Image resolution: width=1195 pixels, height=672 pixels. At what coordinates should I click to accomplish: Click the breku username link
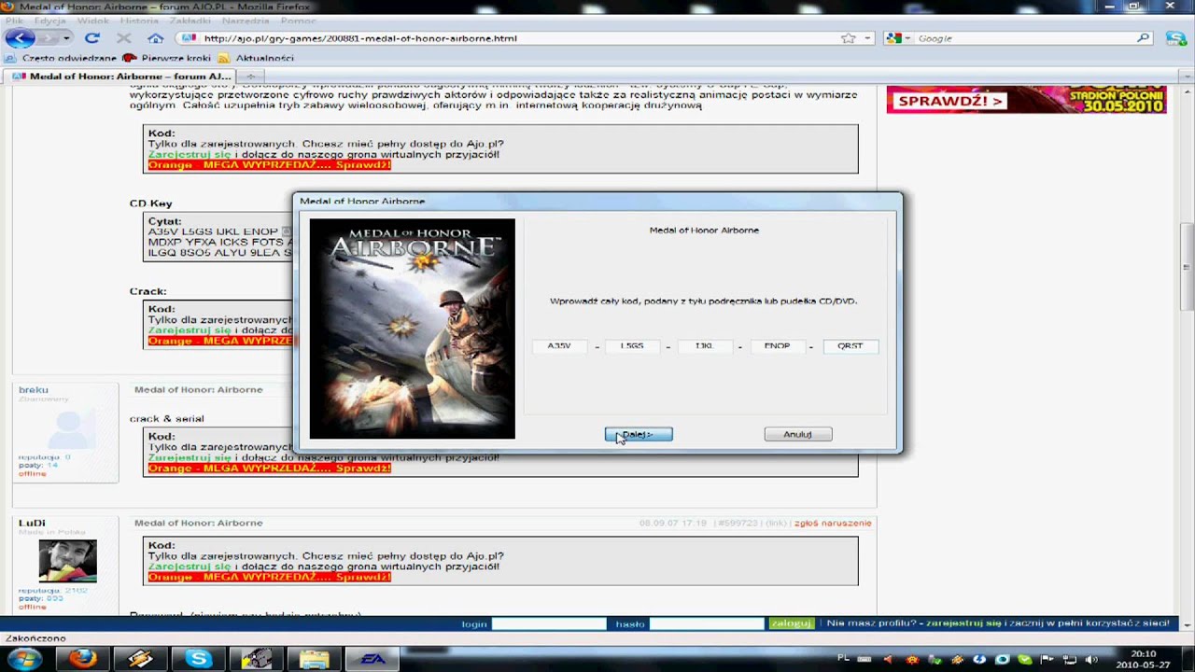tap(34, 389)
